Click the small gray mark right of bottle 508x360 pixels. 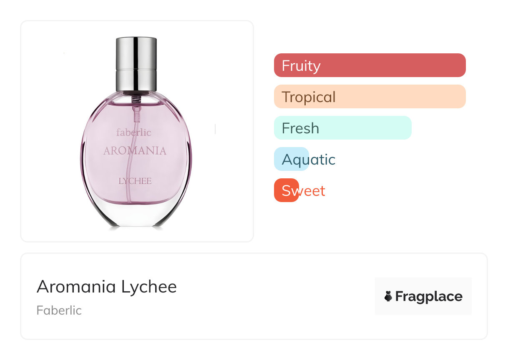click(215, 129)
